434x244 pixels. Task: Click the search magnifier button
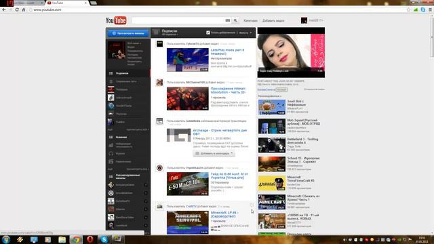[x=235, y=20]
